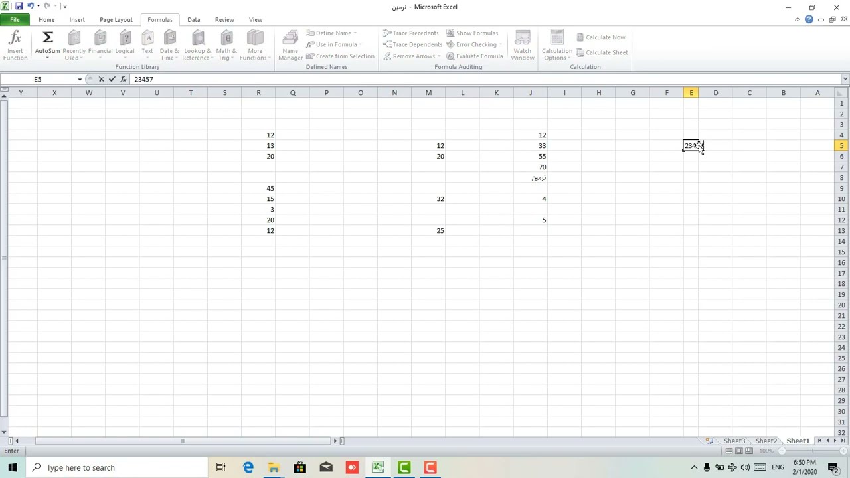This screenshot has height=478, width=850.
Task: Redo action in Quick Access Toolbar
Action: coord(46,6)
